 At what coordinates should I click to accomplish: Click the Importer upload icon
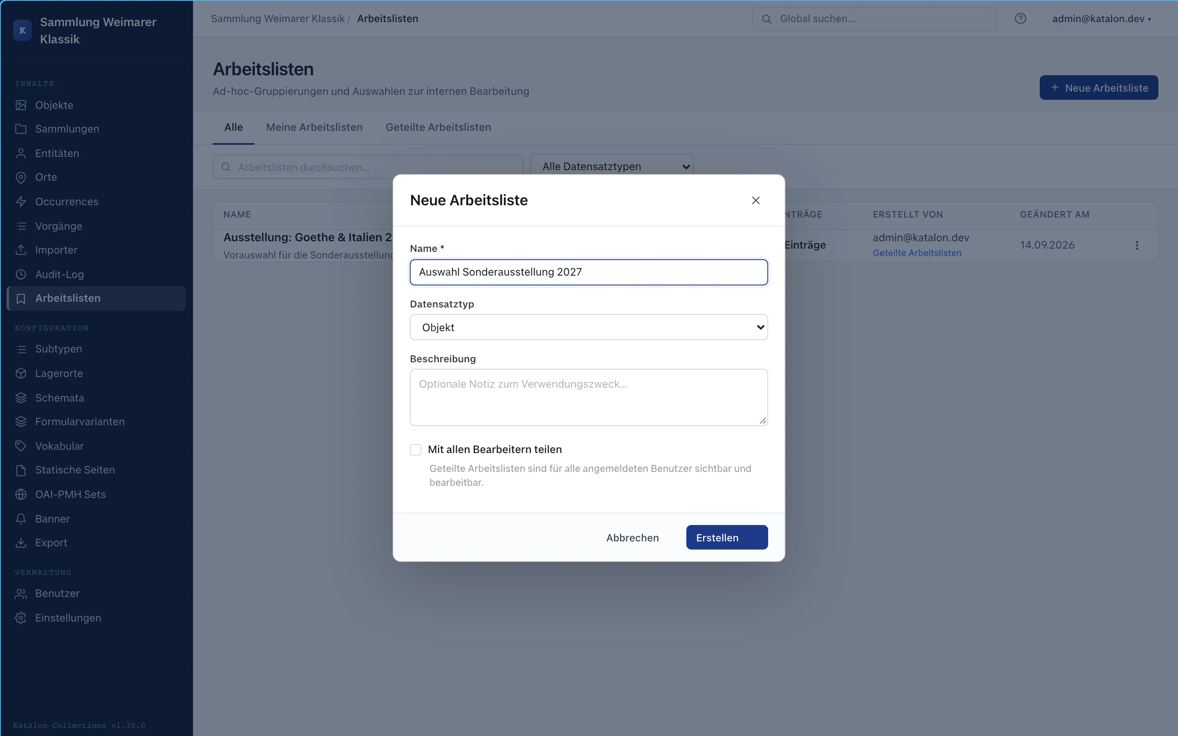click(x=20, y=250)
